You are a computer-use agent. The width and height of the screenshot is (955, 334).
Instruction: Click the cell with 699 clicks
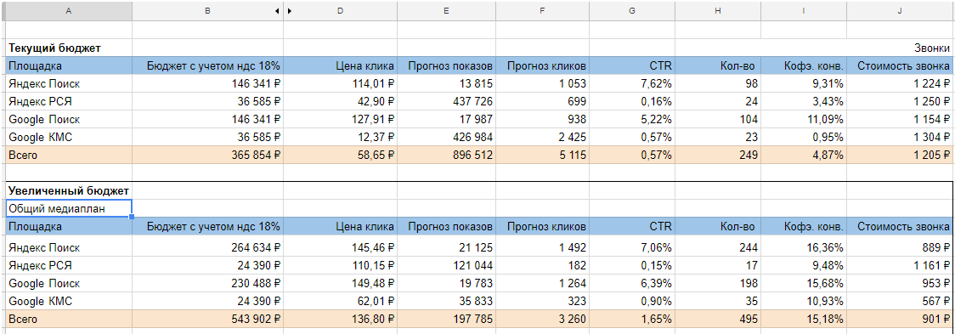click(x=542, y=101)
